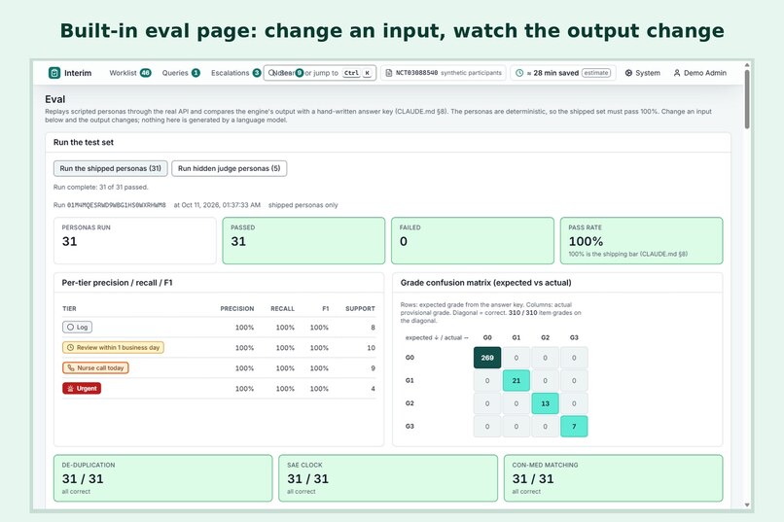The width and height of the screenshot is (784, 522).
Task: Click the Eval page heading
Action: point(55,99)
